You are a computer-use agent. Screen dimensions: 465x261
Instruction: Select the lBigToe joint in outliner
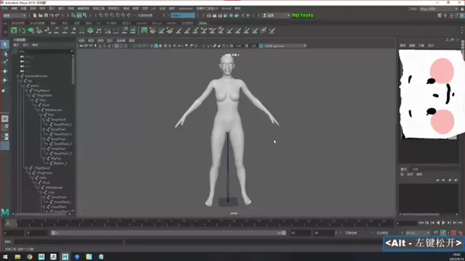click(56, 158)
